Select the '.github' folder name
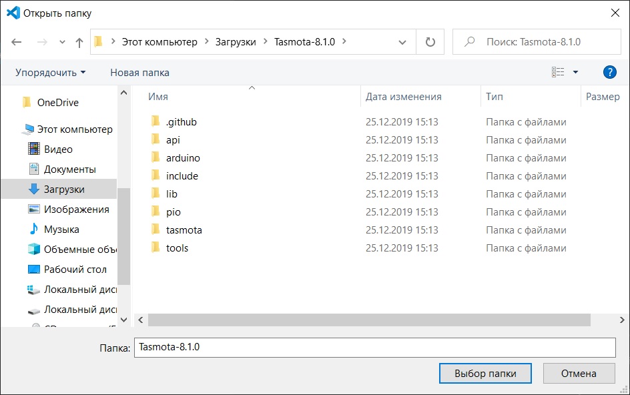The image size is (630, 395). click(182, 122)
